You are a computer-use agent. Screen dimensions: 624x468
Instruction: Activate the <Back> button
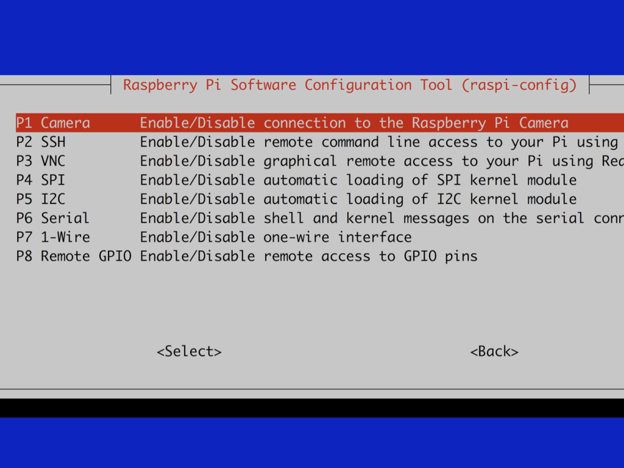point(494,352)
